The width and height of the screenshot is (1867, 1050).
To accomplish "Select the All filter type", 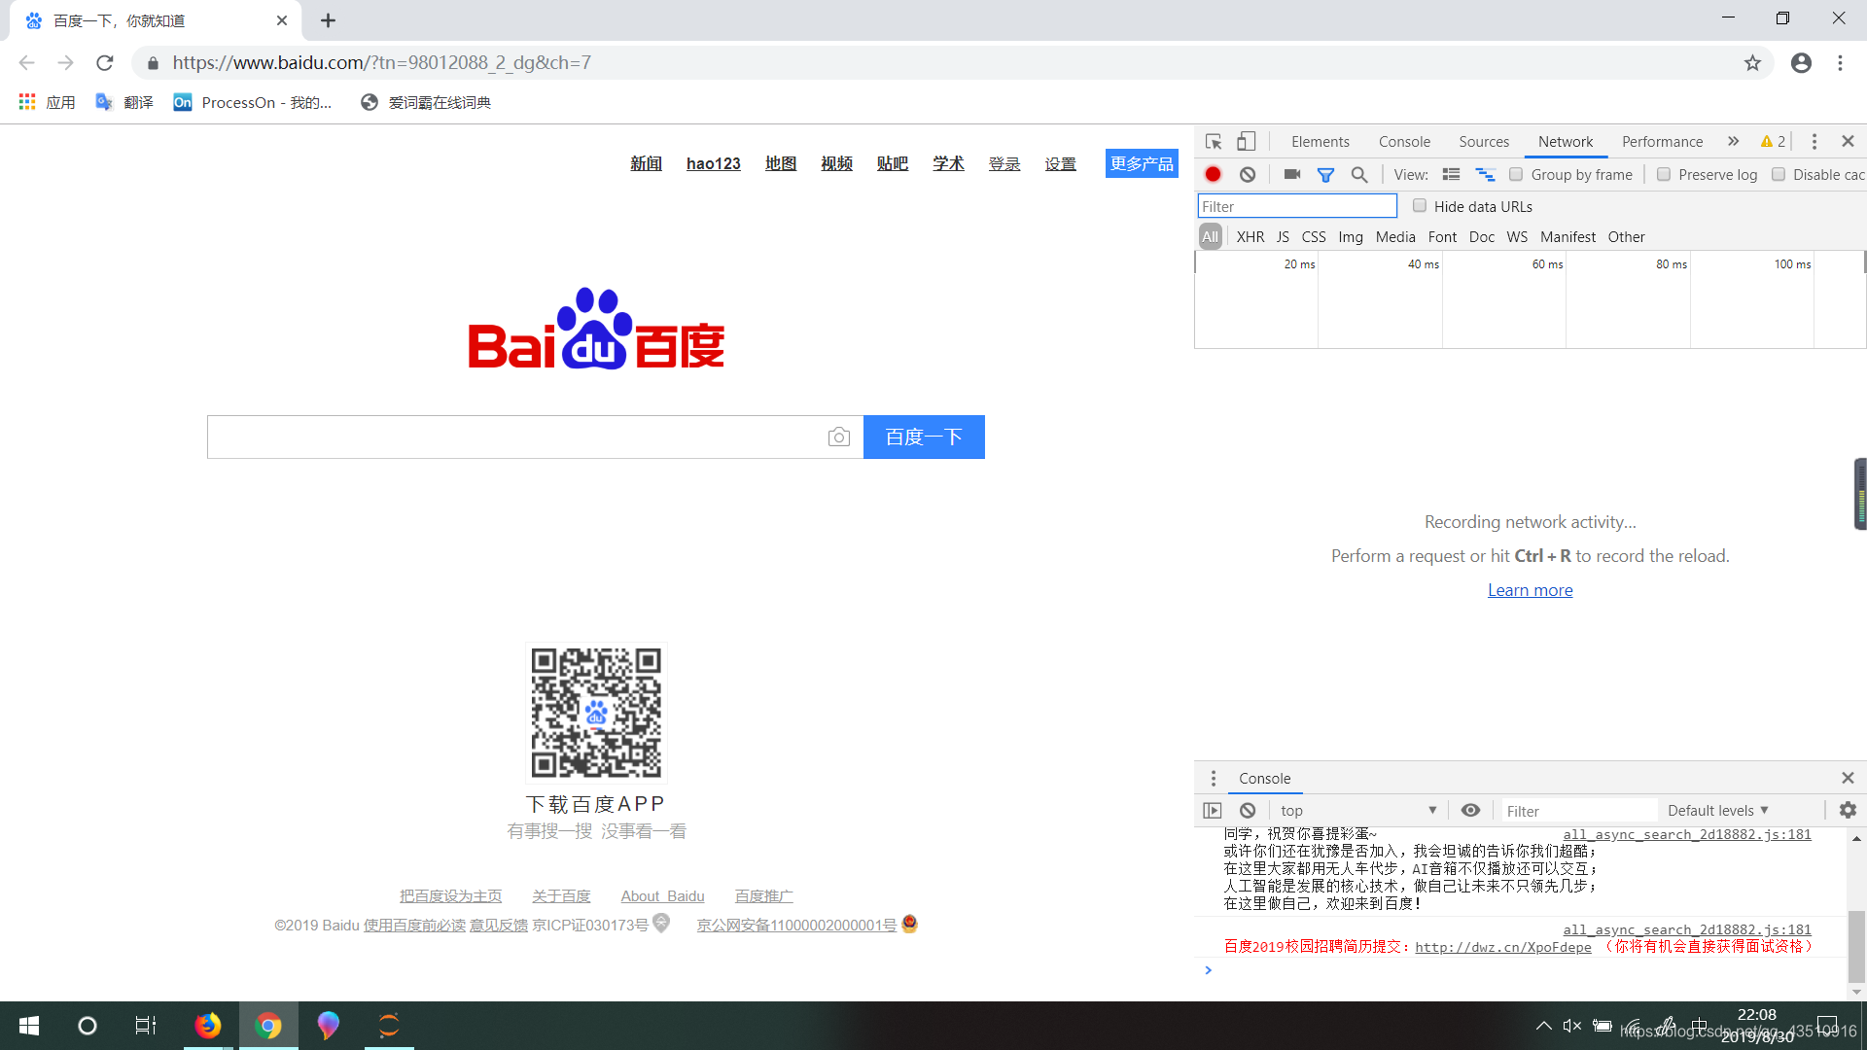I will [x=1210, y=237].
